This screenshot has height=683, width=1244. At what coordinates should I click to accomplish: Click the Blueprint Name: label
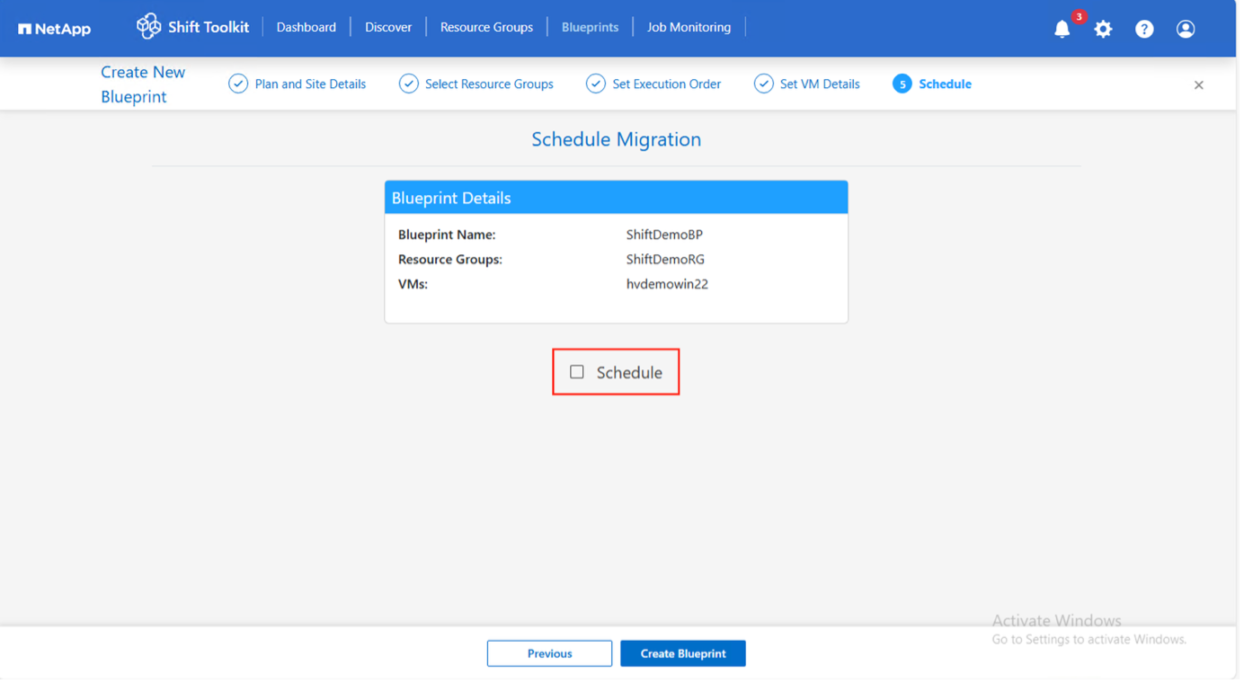click(x=447, y=235)
